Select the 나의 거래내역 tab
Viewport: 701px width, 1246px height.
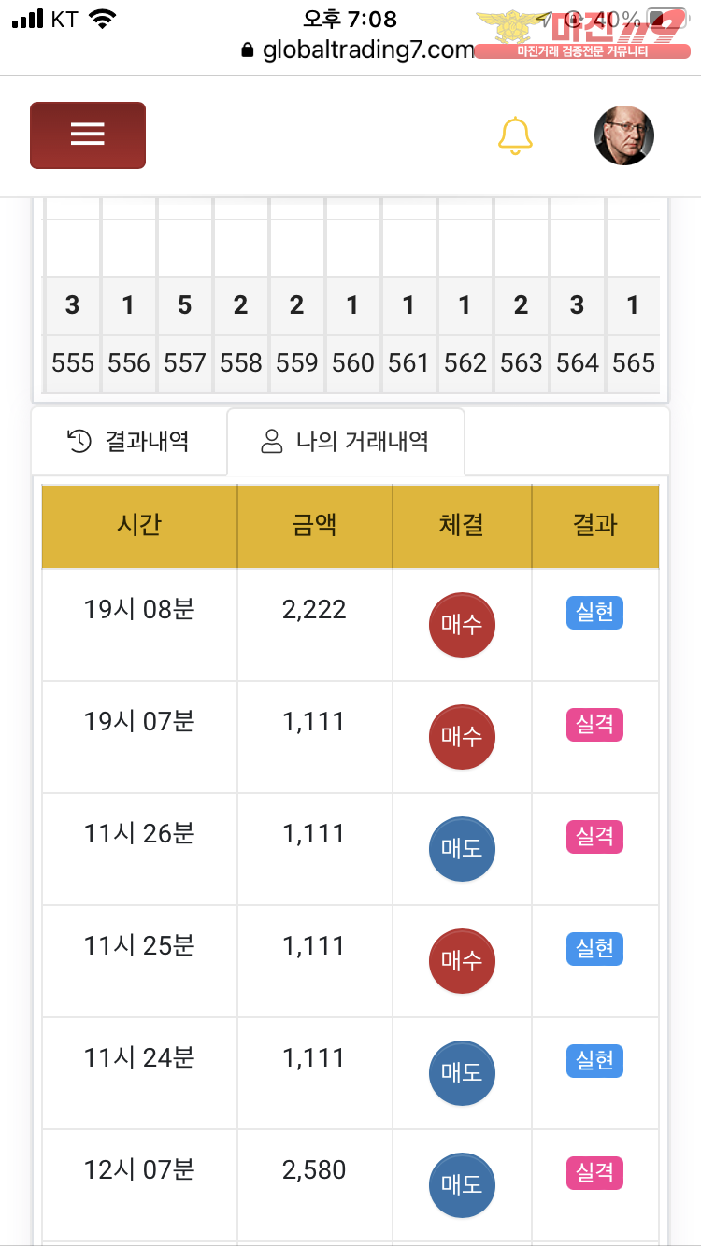click(x=345, y=441)
